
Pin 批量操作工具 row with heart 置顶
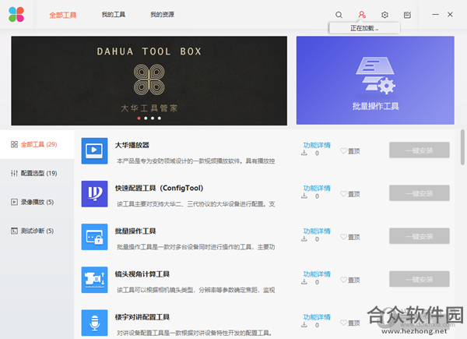tap(350, 237)
